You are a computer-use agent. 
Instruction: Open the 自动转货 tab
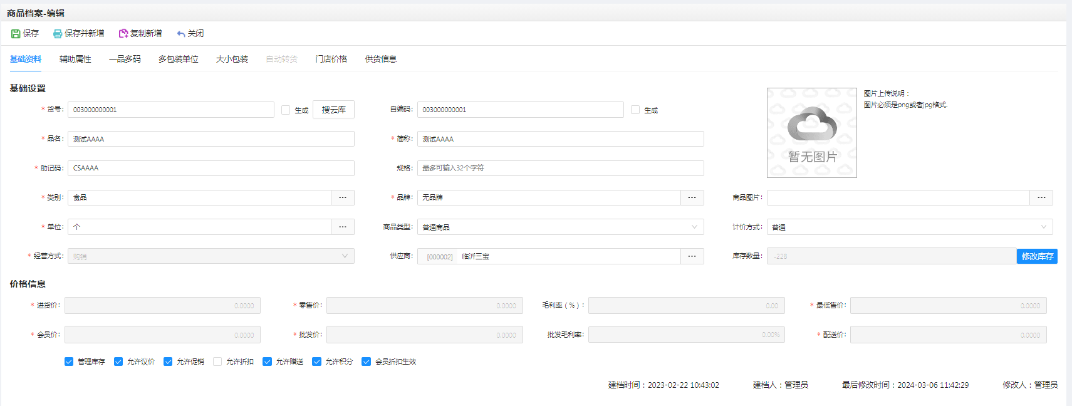point(281,59)
